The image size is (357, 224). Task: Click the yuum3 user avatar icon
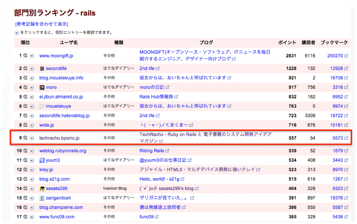42,160
